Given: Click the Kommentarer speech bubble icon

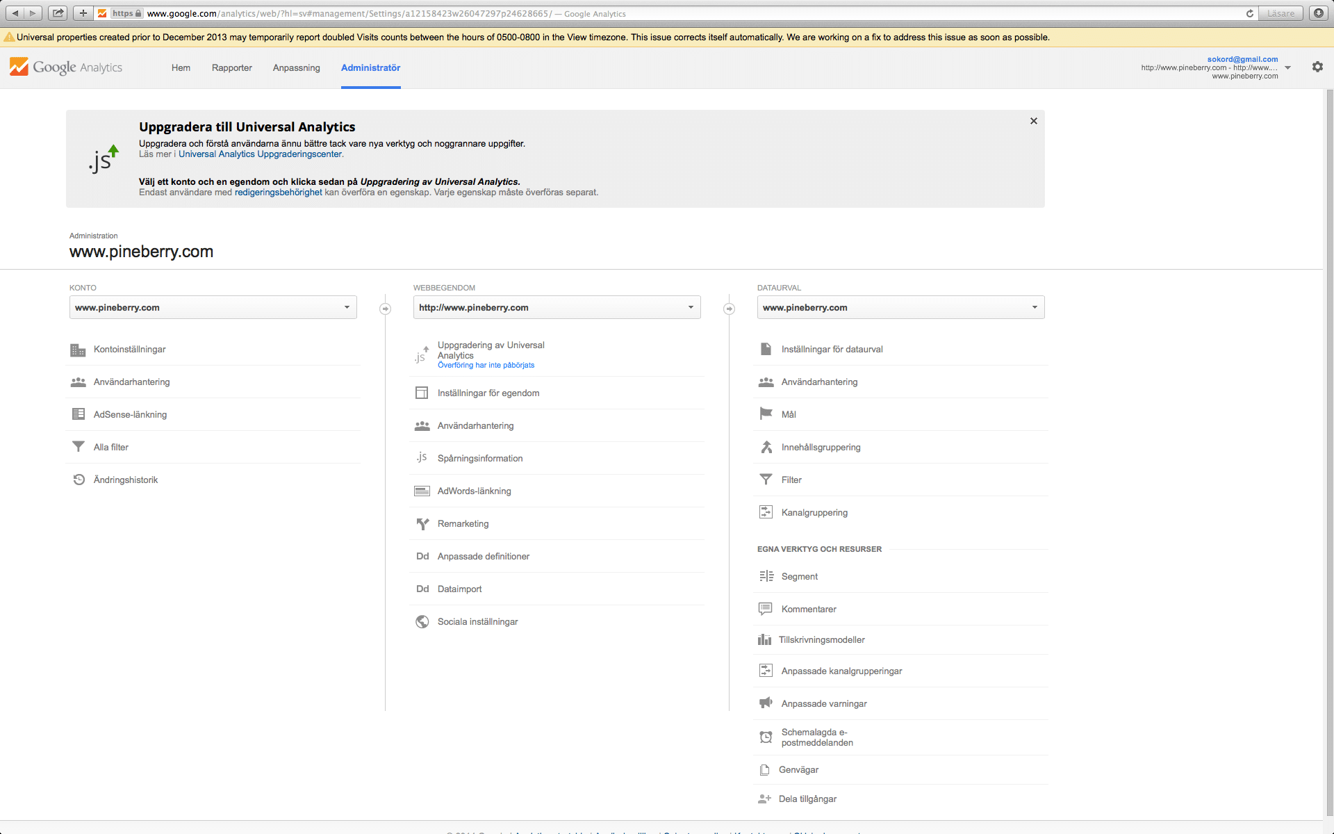Looking at the screenshot, I should coord(766,609).
